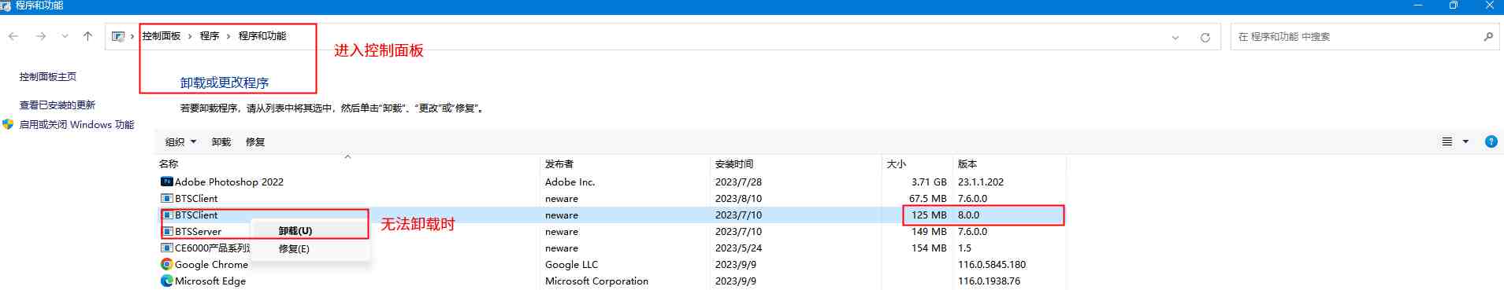The width and height of the screenshot is (1504, 290).
Task: Click the Microsoft Corporation publisher cell
Action: click(x=596, y=281)
